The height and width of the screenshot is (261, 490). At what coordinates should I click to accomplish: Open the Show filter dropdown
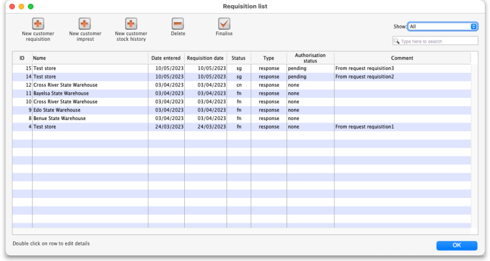point(442,27)
